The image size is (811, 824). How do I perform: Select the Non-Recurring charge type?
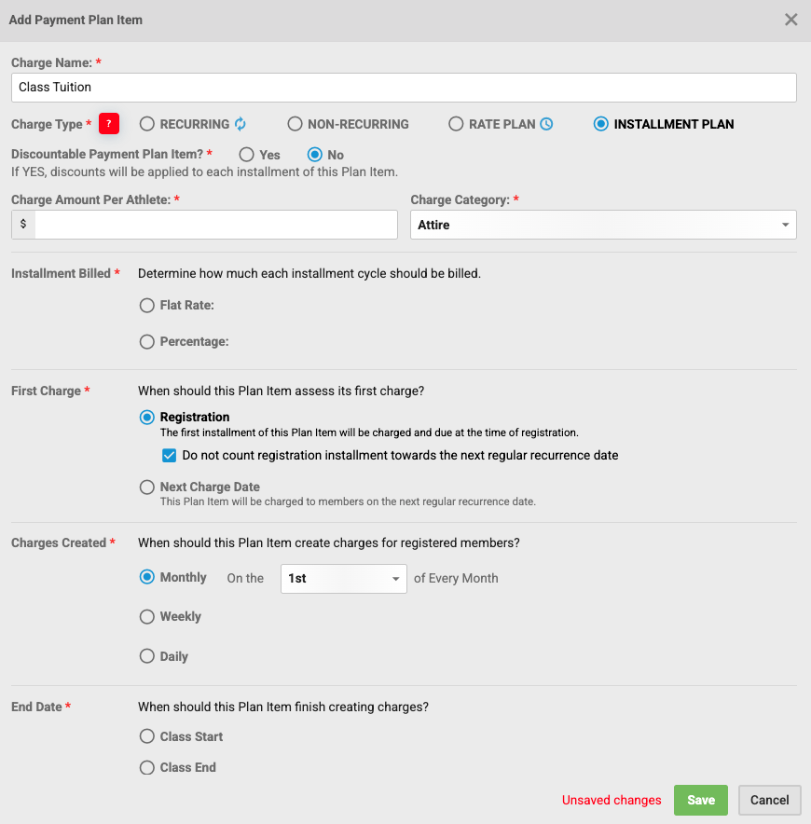click(x=296, y=124)
